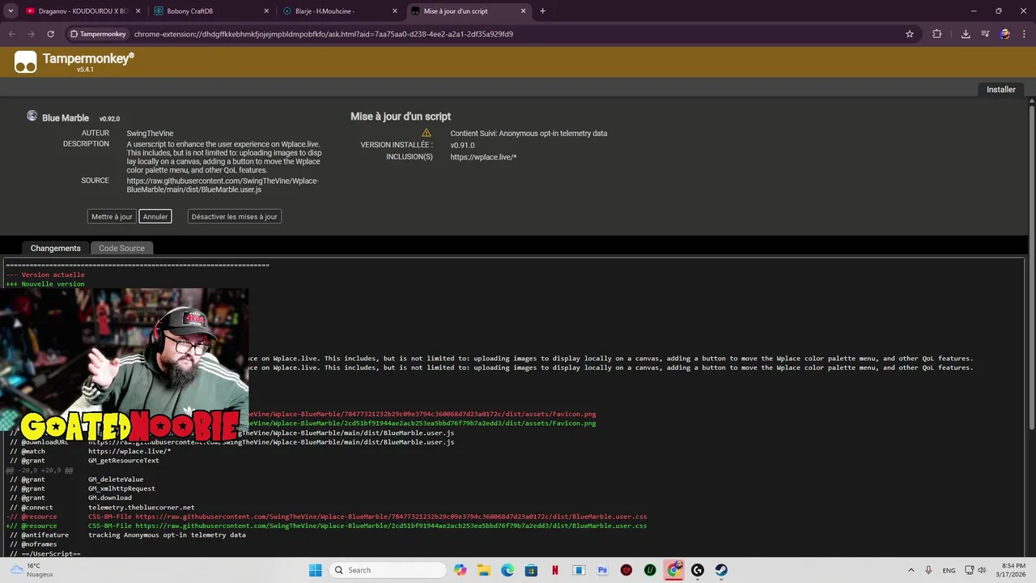Open the browser downloads icon
Image resolution: width=1036 pixels, height=583 pixels.
click(966, 34)
